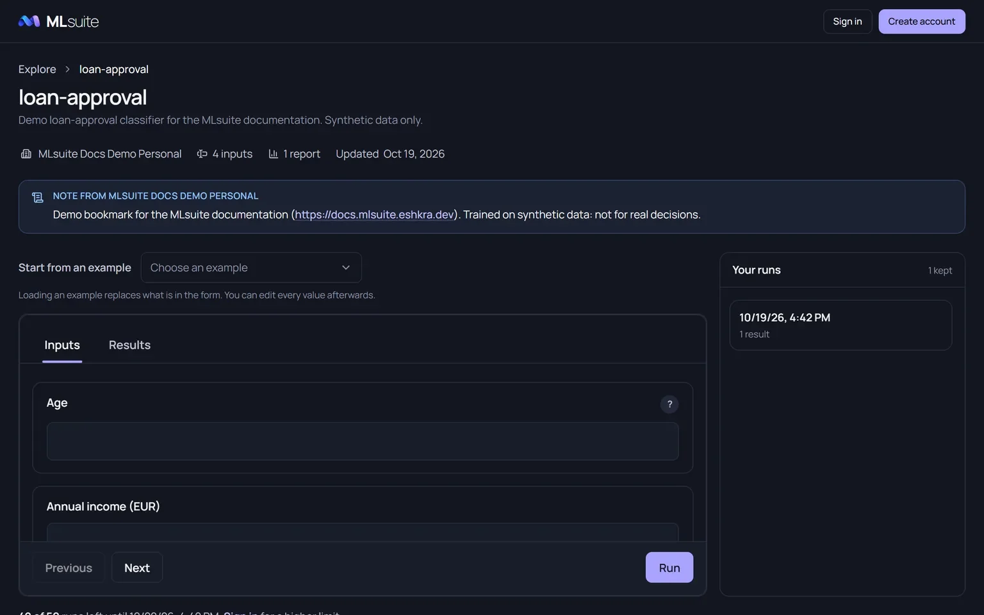This screenshot has height=615, width=984.
Task: Open the 10/19/26, 4:42 PM run
Action: tap(840, 325)
